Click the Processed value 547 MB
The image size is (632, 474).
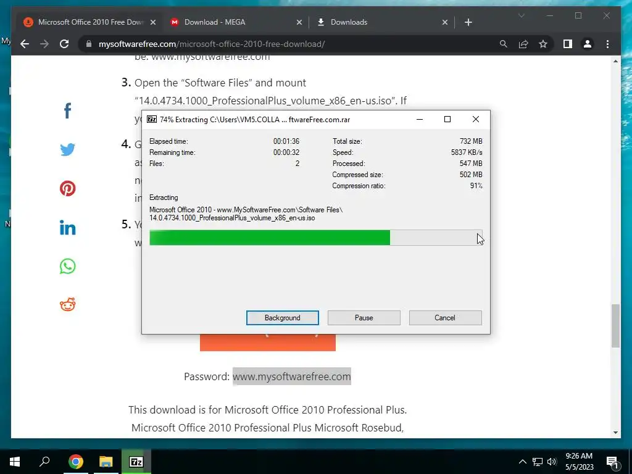[471, 164]
